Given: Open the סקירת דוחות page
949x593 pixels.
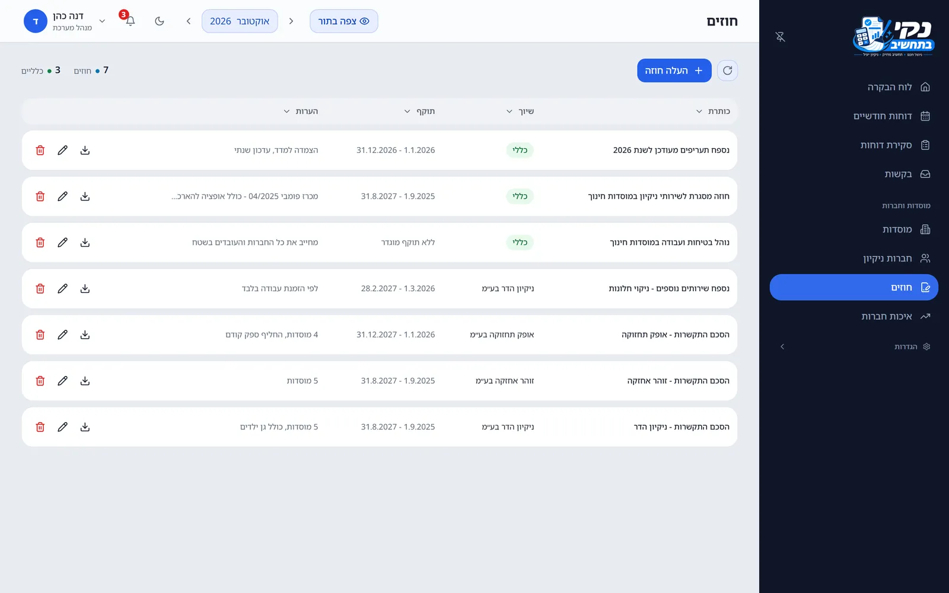Looking at the screenshot, I should (854, 145).
